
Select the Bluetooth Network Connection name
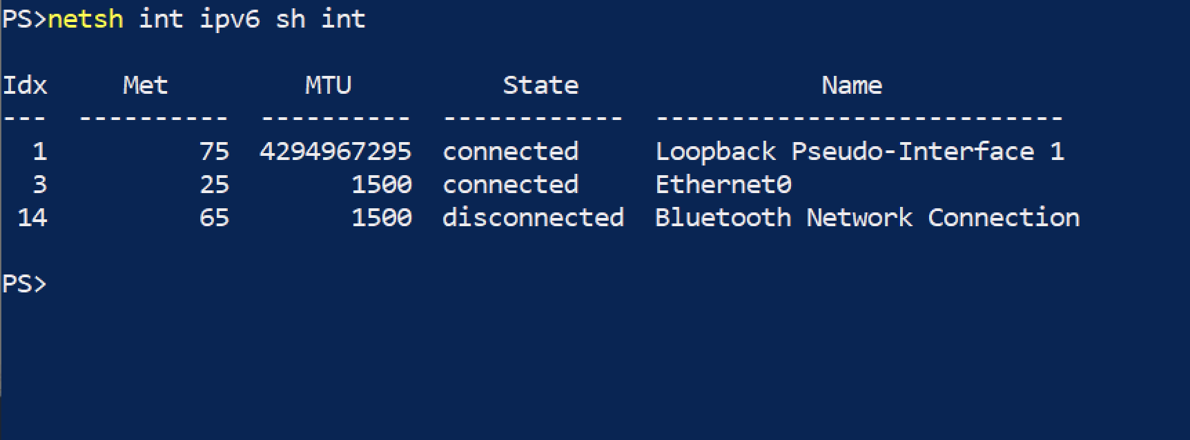(867, 218)
